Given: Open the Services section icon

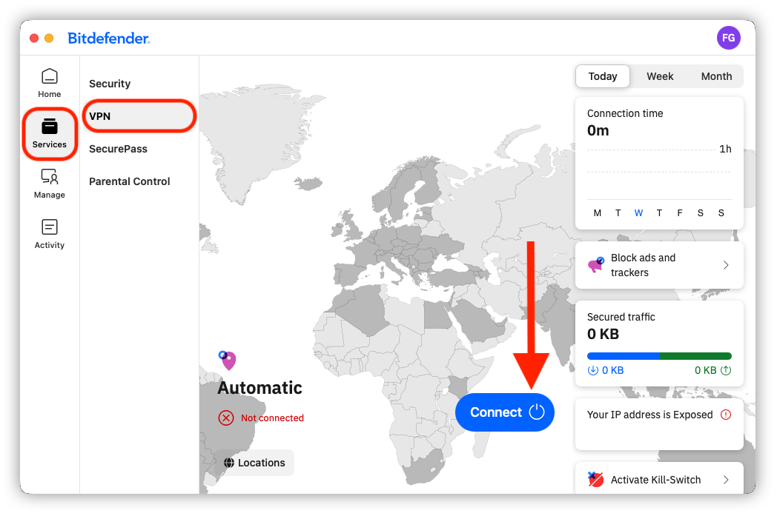Looking at the screenshot, I should (50, 127).
